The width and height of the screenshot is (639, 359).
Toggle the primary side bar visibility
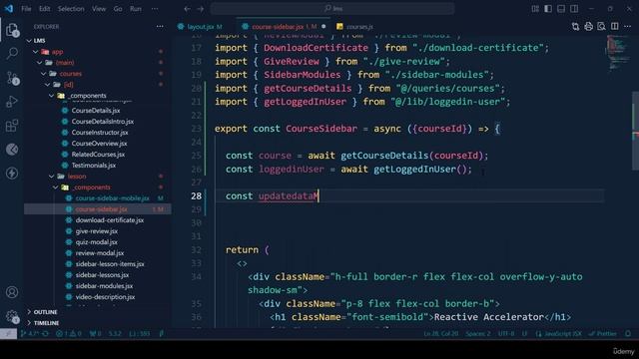[548, 9]
